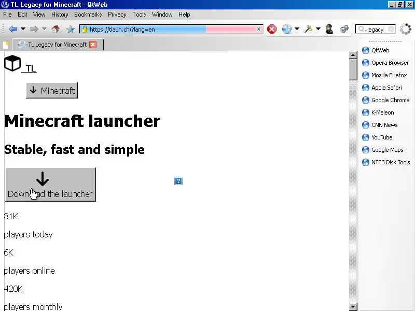Bookmark the page with the star icon
The image size is (415, 311).
tap(71, 30)
